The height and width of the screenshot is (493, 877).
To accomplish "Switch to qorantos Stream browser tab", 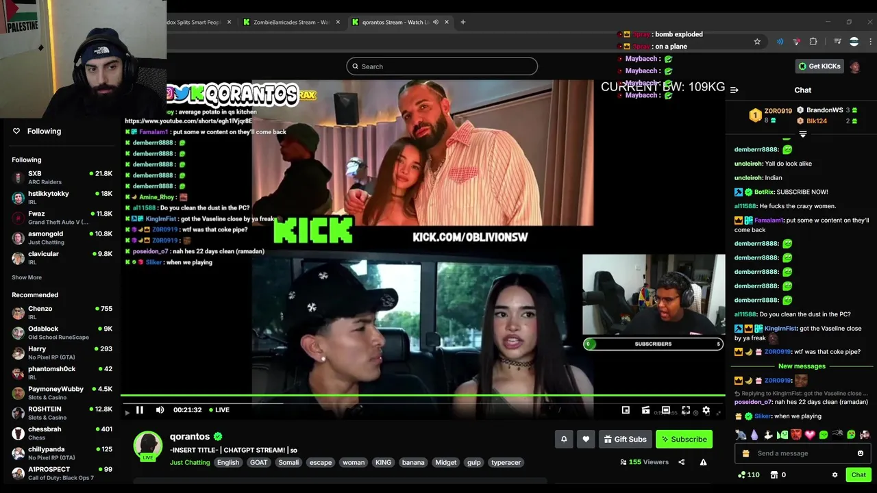I will click(399, 22).
